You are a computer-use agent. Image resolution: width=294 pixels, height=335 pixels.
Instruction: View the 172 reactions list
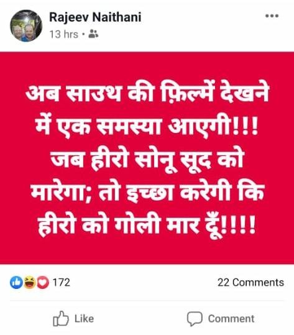(62, 282)
